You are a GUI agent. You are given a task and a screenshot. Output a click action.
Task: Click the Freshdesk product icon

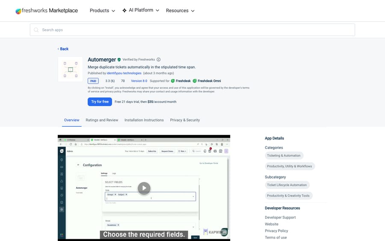click(x=173, y=81)
